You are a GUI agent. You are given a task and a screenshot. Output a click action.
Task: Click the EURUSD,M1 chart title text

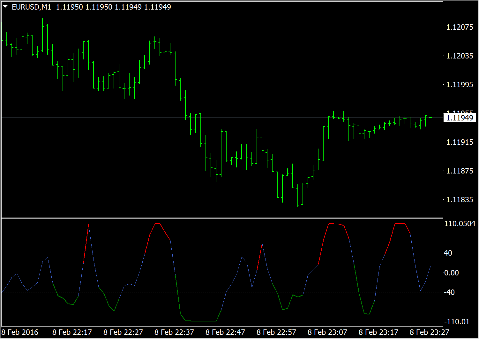pyautogui.click(x=31, y=7)
